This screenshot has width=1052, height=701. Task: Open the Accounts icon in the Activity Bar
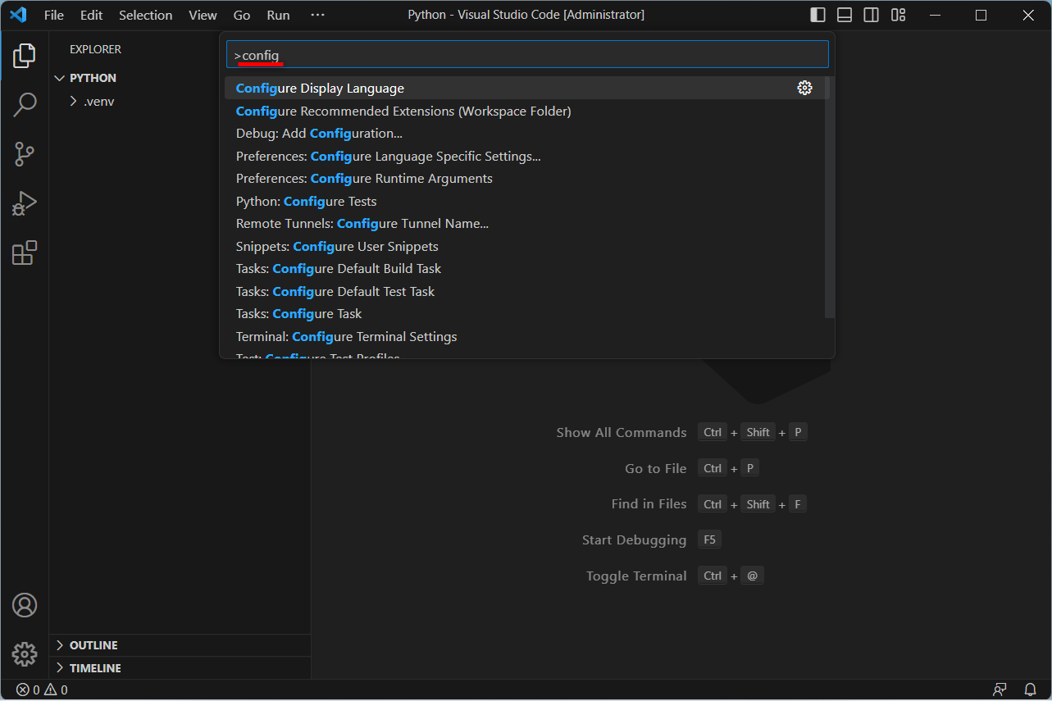click(x=24, y=604)
